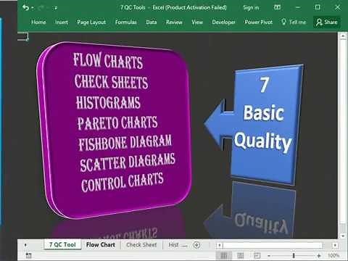This screenshot has height=261, width=348.
Task: Click the zoom slider handle
Action: coord(294,255)
